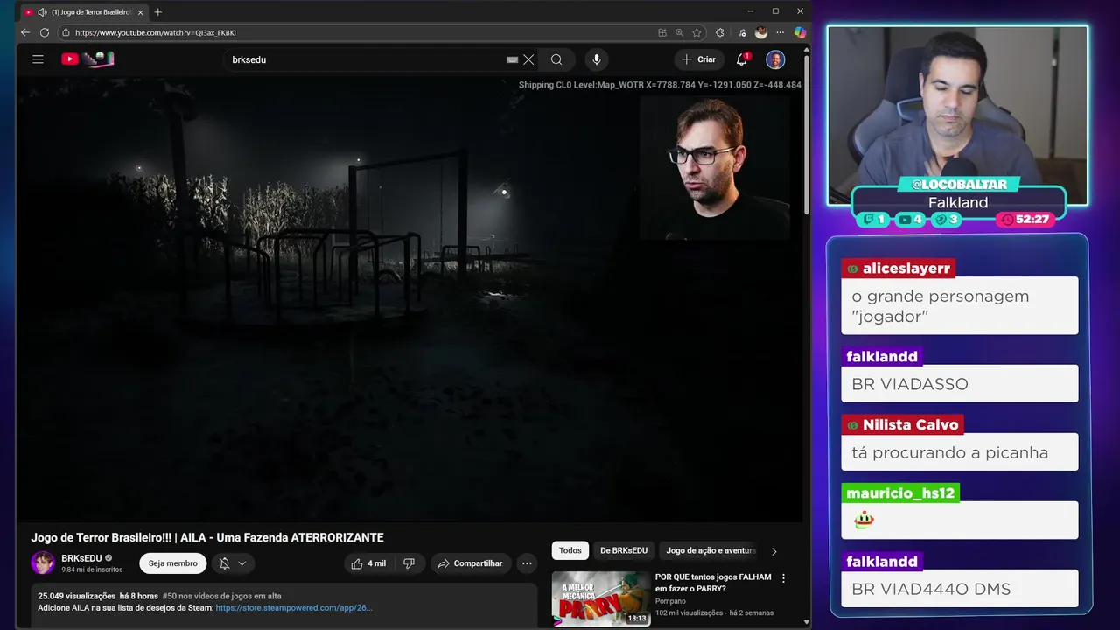
Task: Open the browser zoom magnifier icon
Action: pyautogui.click(x=680, y=32)
